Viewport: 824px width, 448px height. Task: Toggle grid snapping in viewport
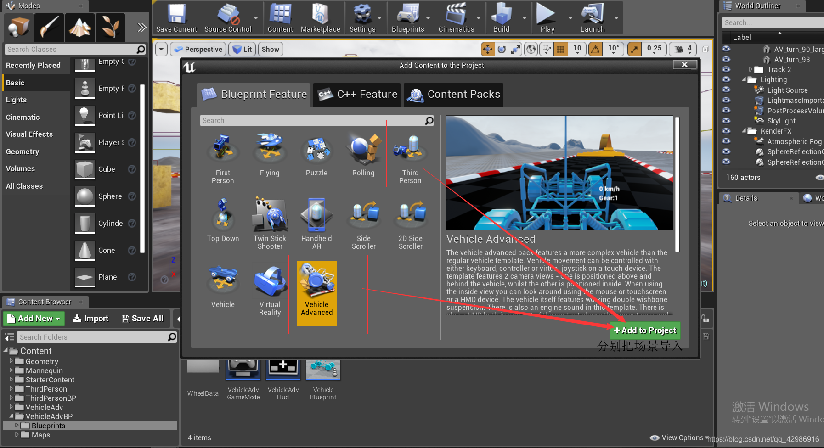click(560, 49)
